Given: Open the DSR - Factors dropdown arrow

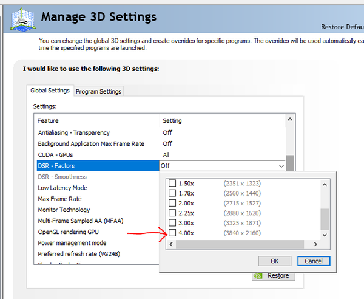Looking at the screenshot, I should coord(281,166).
